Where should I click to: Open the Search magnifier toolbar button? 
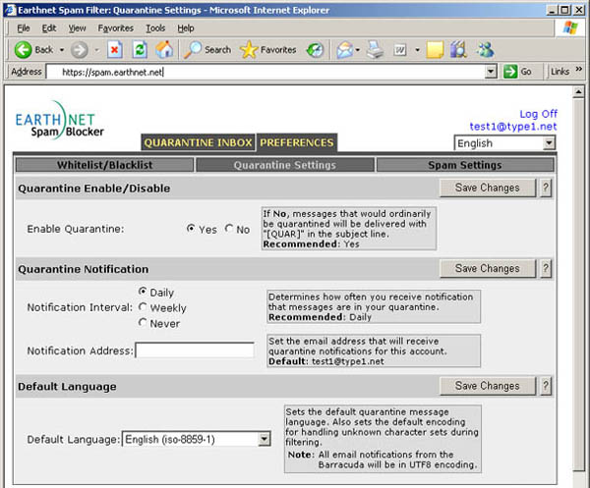[207, 50]
